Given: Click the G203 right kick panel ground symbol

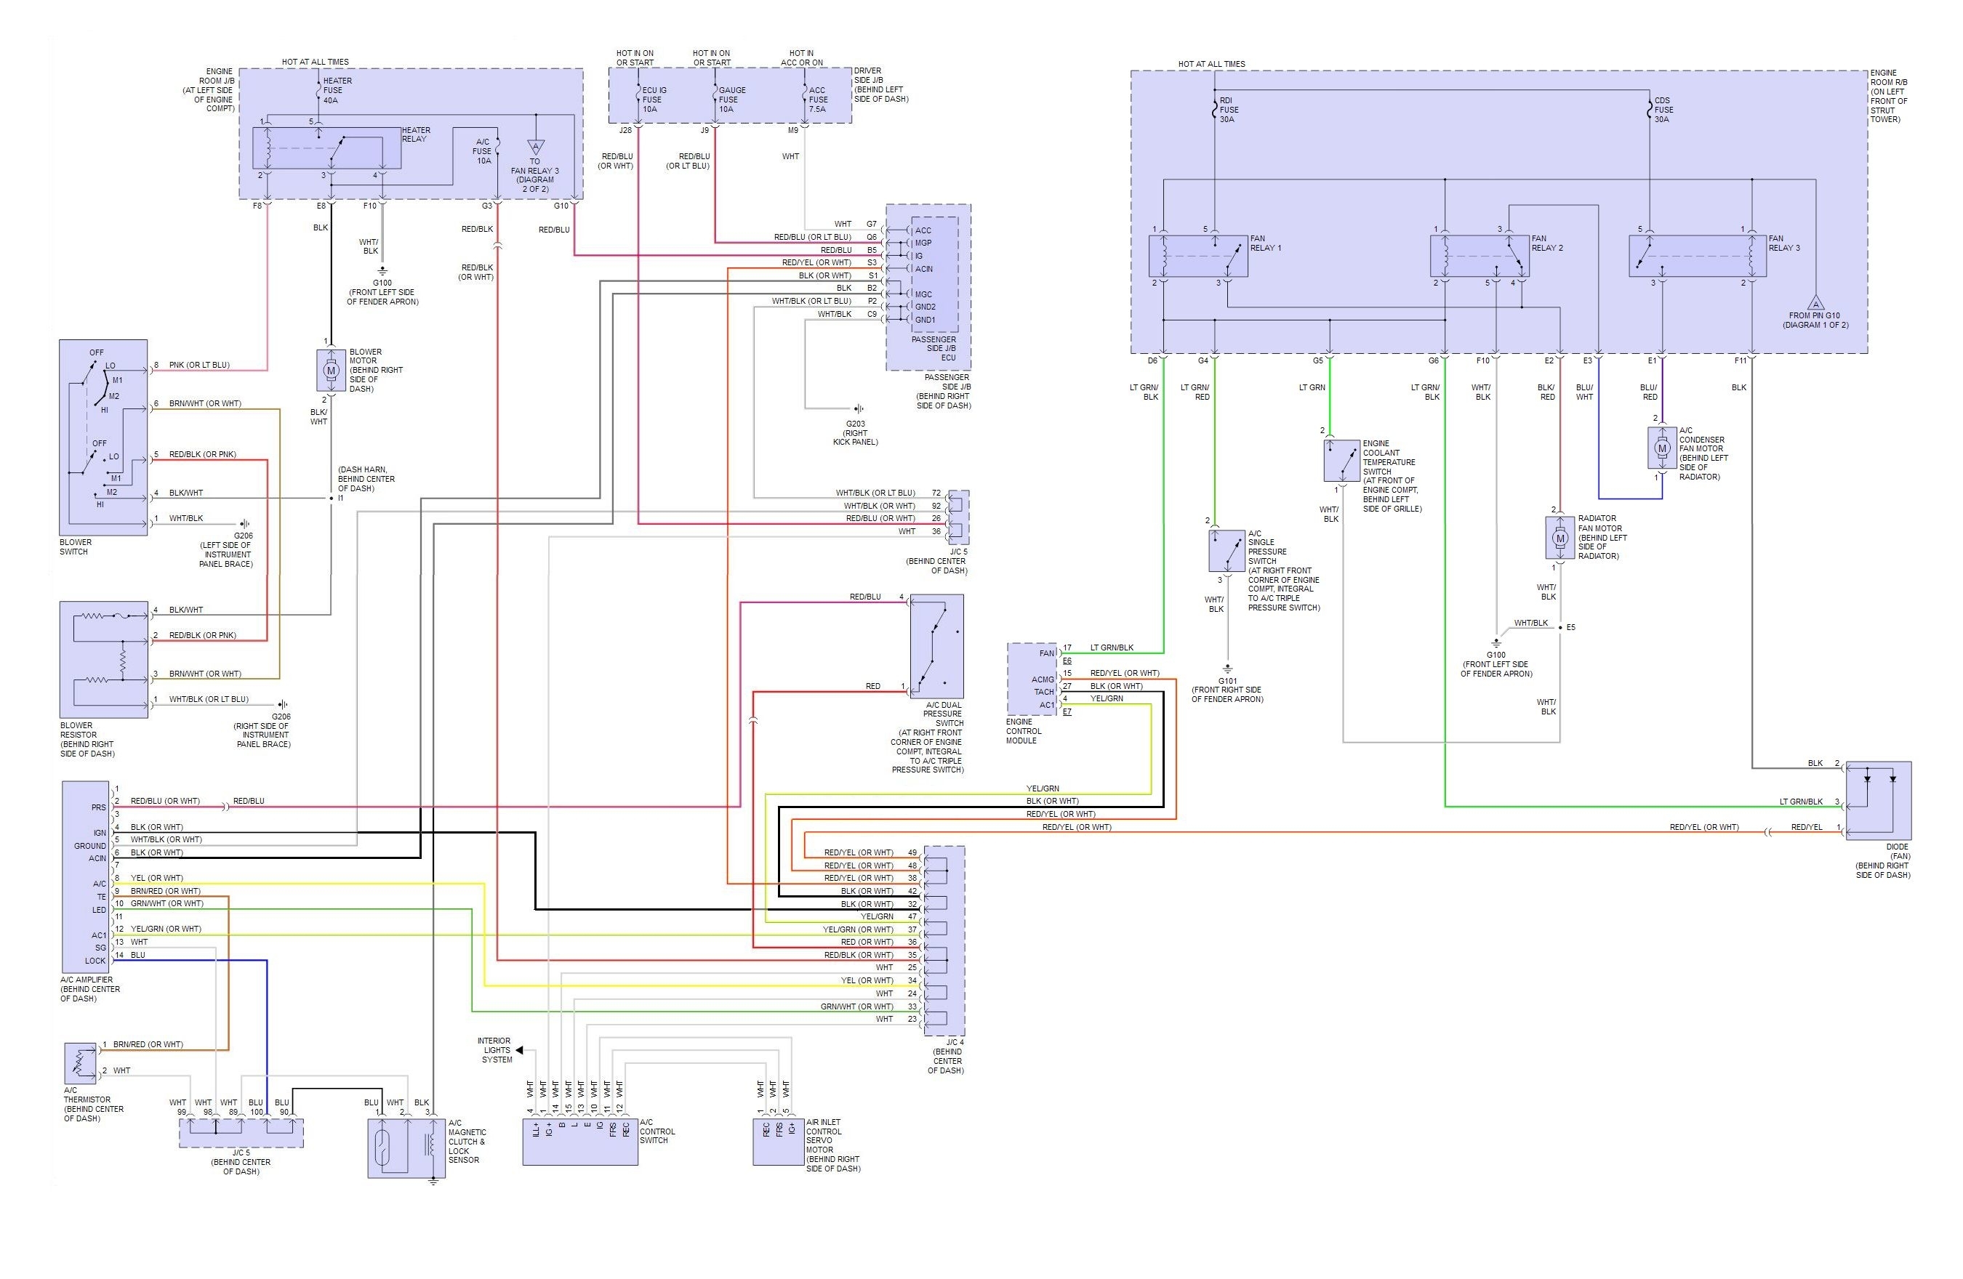Looking at the screenshot, I should 859,409.
